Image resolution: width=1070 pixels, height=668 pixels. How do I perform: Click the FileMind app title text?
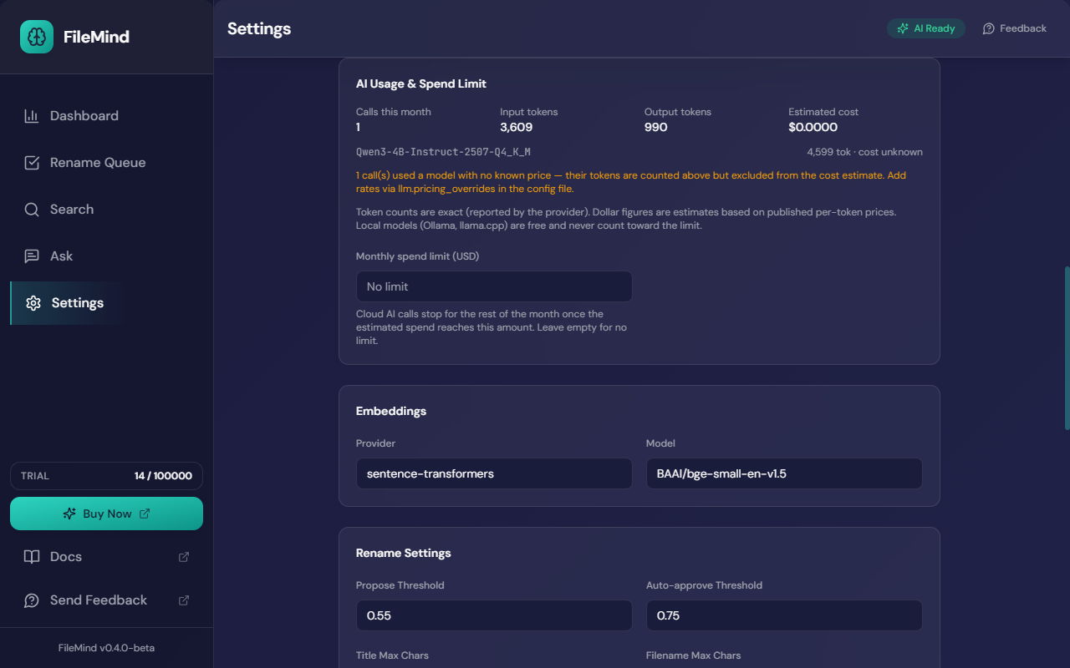96,37
